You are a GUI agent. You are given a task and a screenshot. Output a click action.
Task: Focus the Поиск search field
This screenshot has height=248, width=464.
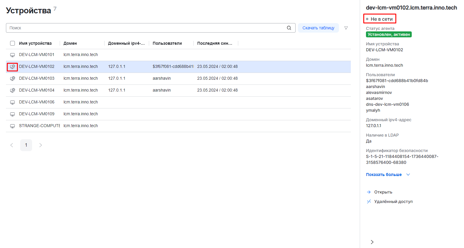(146, 28)
